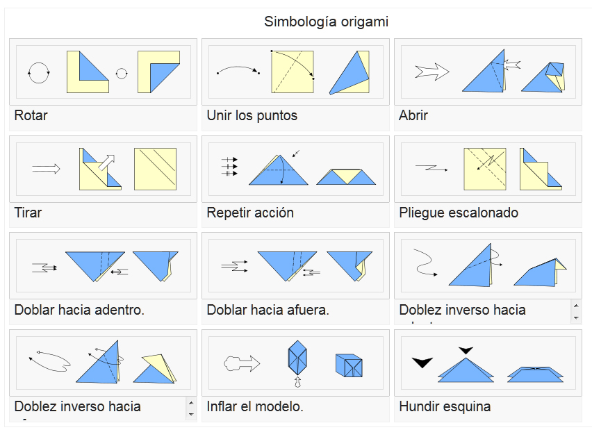The height and width of the screenshot is (439, 592).
Task: Click the zigzag arrow in Pliegue escalonado
Action: point(431,167)
